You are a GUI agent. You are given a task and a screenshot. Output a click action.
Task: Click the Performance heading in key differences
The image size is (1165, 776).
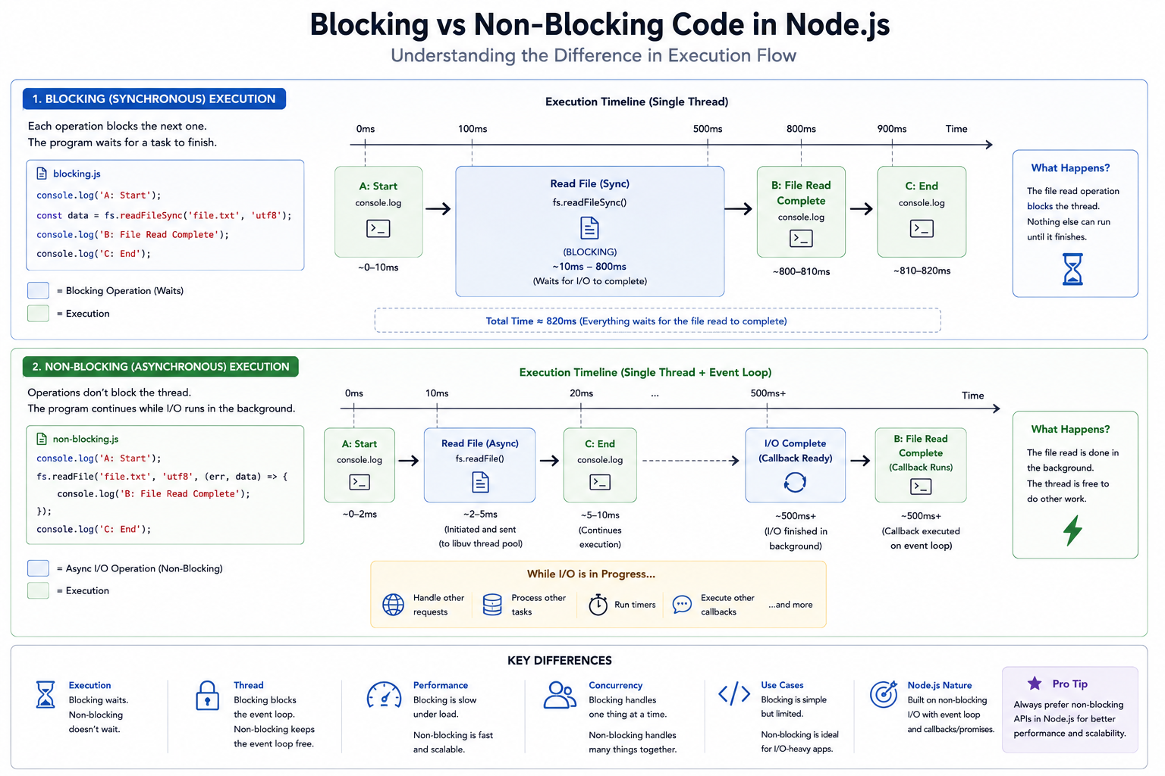point(441,685)
